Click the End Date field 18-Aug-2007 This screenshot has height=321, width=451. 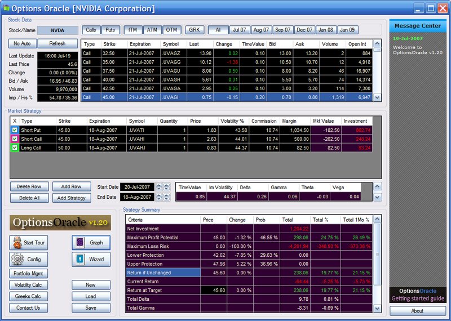coord(137,197)
